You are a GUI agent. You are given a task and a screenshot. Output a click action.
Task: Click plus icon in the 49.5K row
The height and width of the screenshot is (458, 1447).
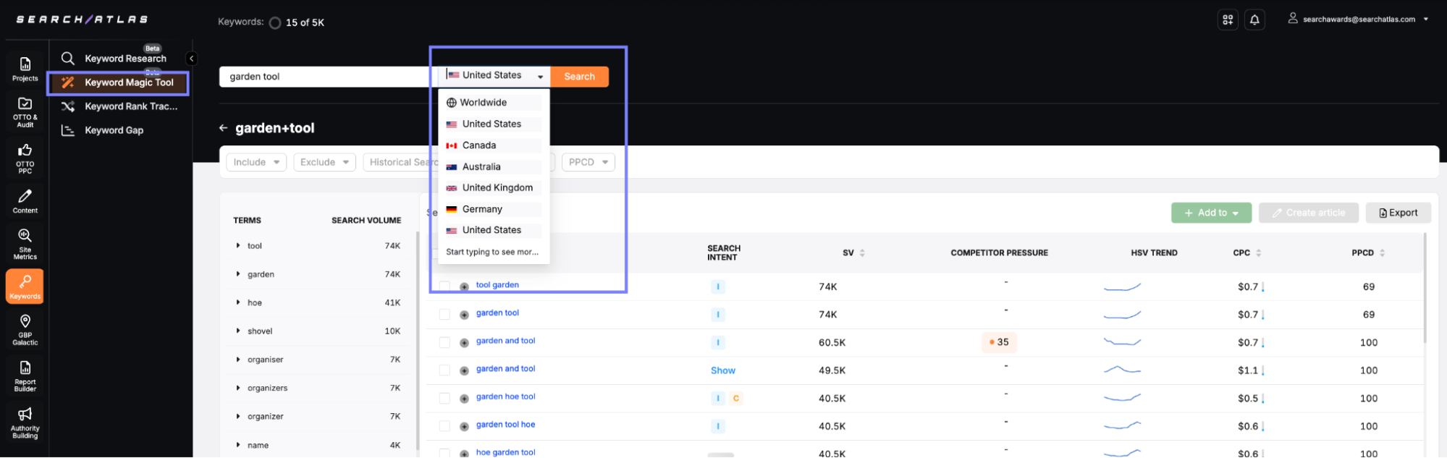[x=464, y=370]
